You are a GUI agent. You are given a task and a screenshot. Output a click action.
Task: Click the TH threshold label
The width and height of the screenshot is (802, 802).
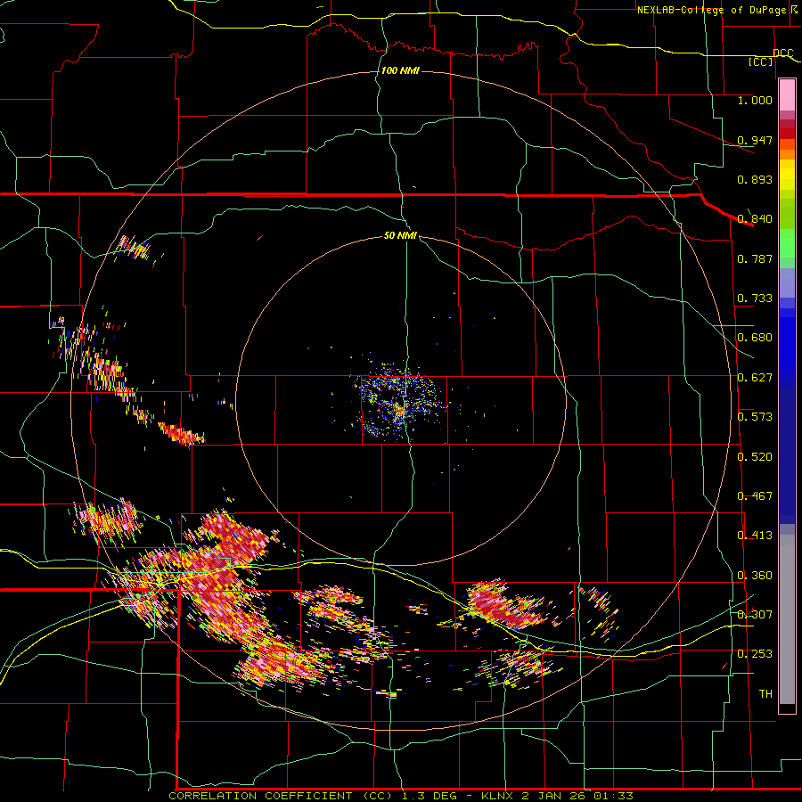(765, 694)
